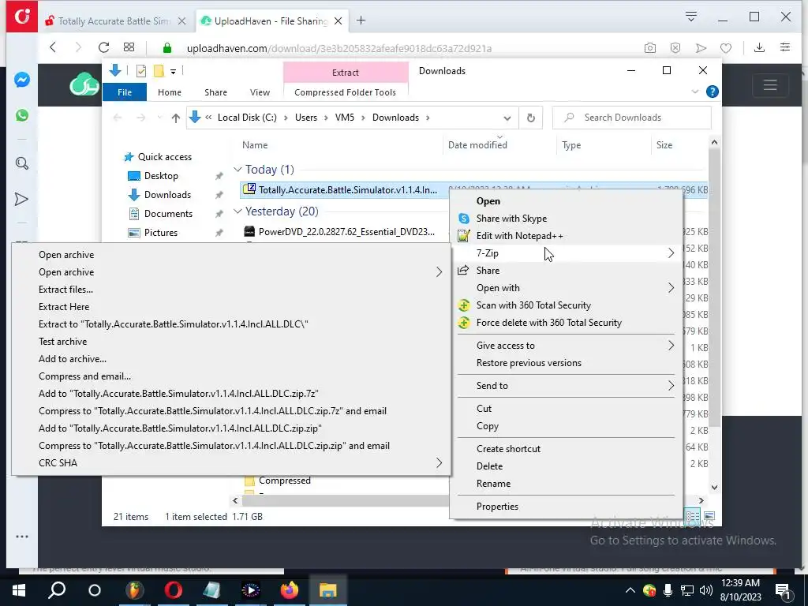Viewport: 808px width, 606px height.
Task: Take a snapshot with the camera icon
Action: click(650, 48)
